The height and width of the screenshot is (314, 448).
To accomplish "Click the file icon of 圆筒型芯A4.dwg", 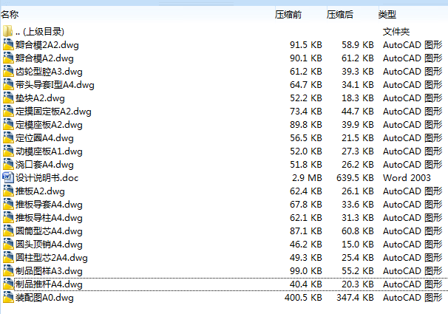I will 8,231.
